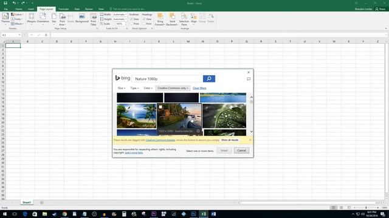Image resolution: width=389 pixels, height=218 pixels.
Task: Select the Sheet1 tab
Action: coord(27,202)
